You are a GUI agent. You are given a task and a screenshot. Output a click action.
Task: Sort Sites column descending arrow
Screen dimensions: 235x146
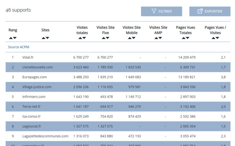47,38
